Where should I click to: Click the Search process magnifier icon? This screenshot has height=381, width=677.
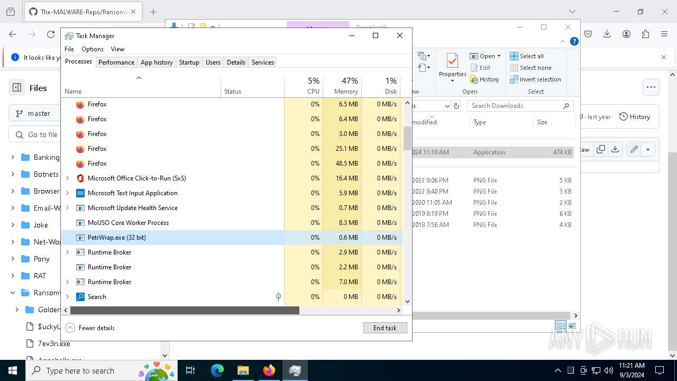click(80, 297)
